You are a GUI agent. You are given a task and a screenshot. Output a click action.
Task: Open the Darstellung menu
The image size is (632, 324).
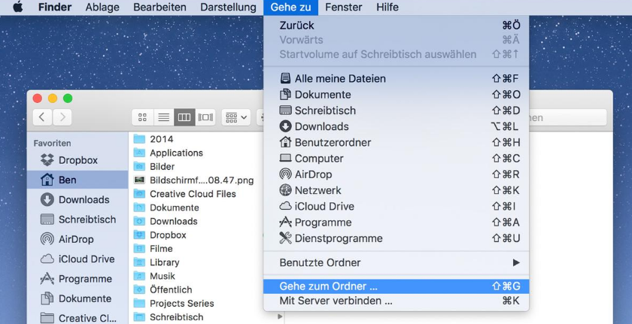[x=228, y=8]
